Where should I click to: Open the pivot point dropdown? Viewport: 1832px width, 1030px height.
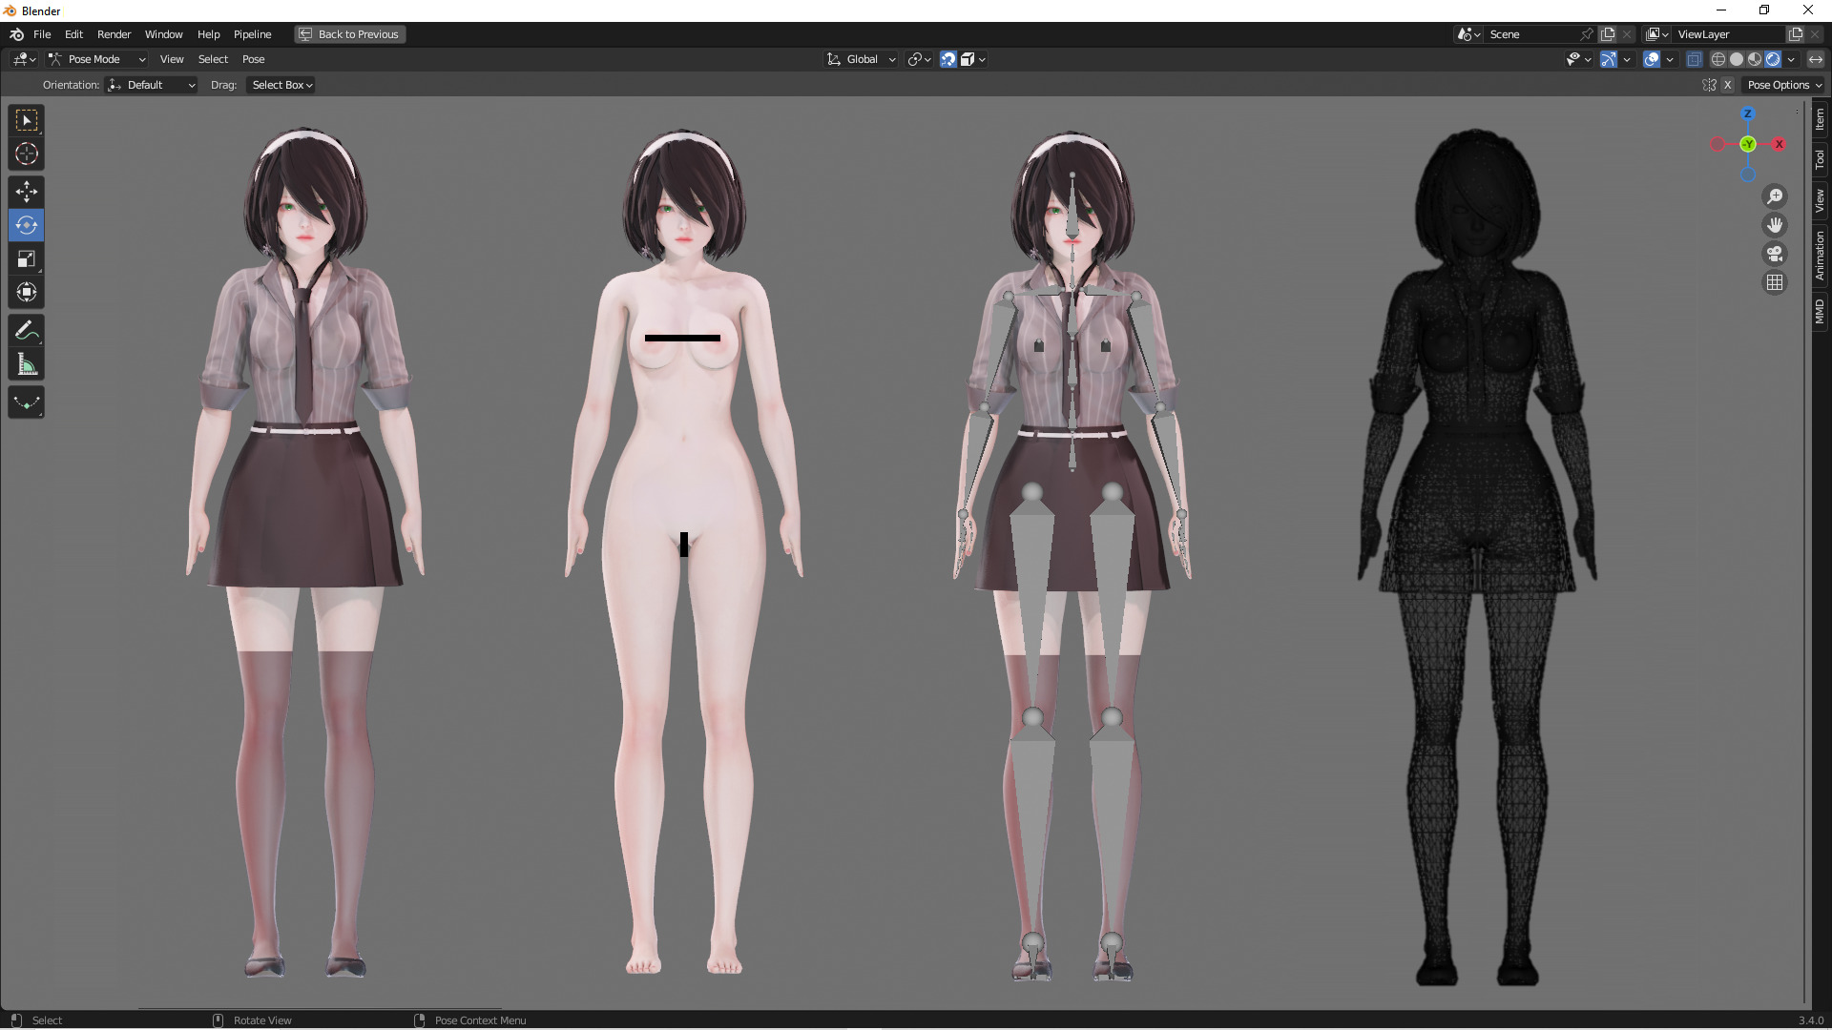coord(920,59)
